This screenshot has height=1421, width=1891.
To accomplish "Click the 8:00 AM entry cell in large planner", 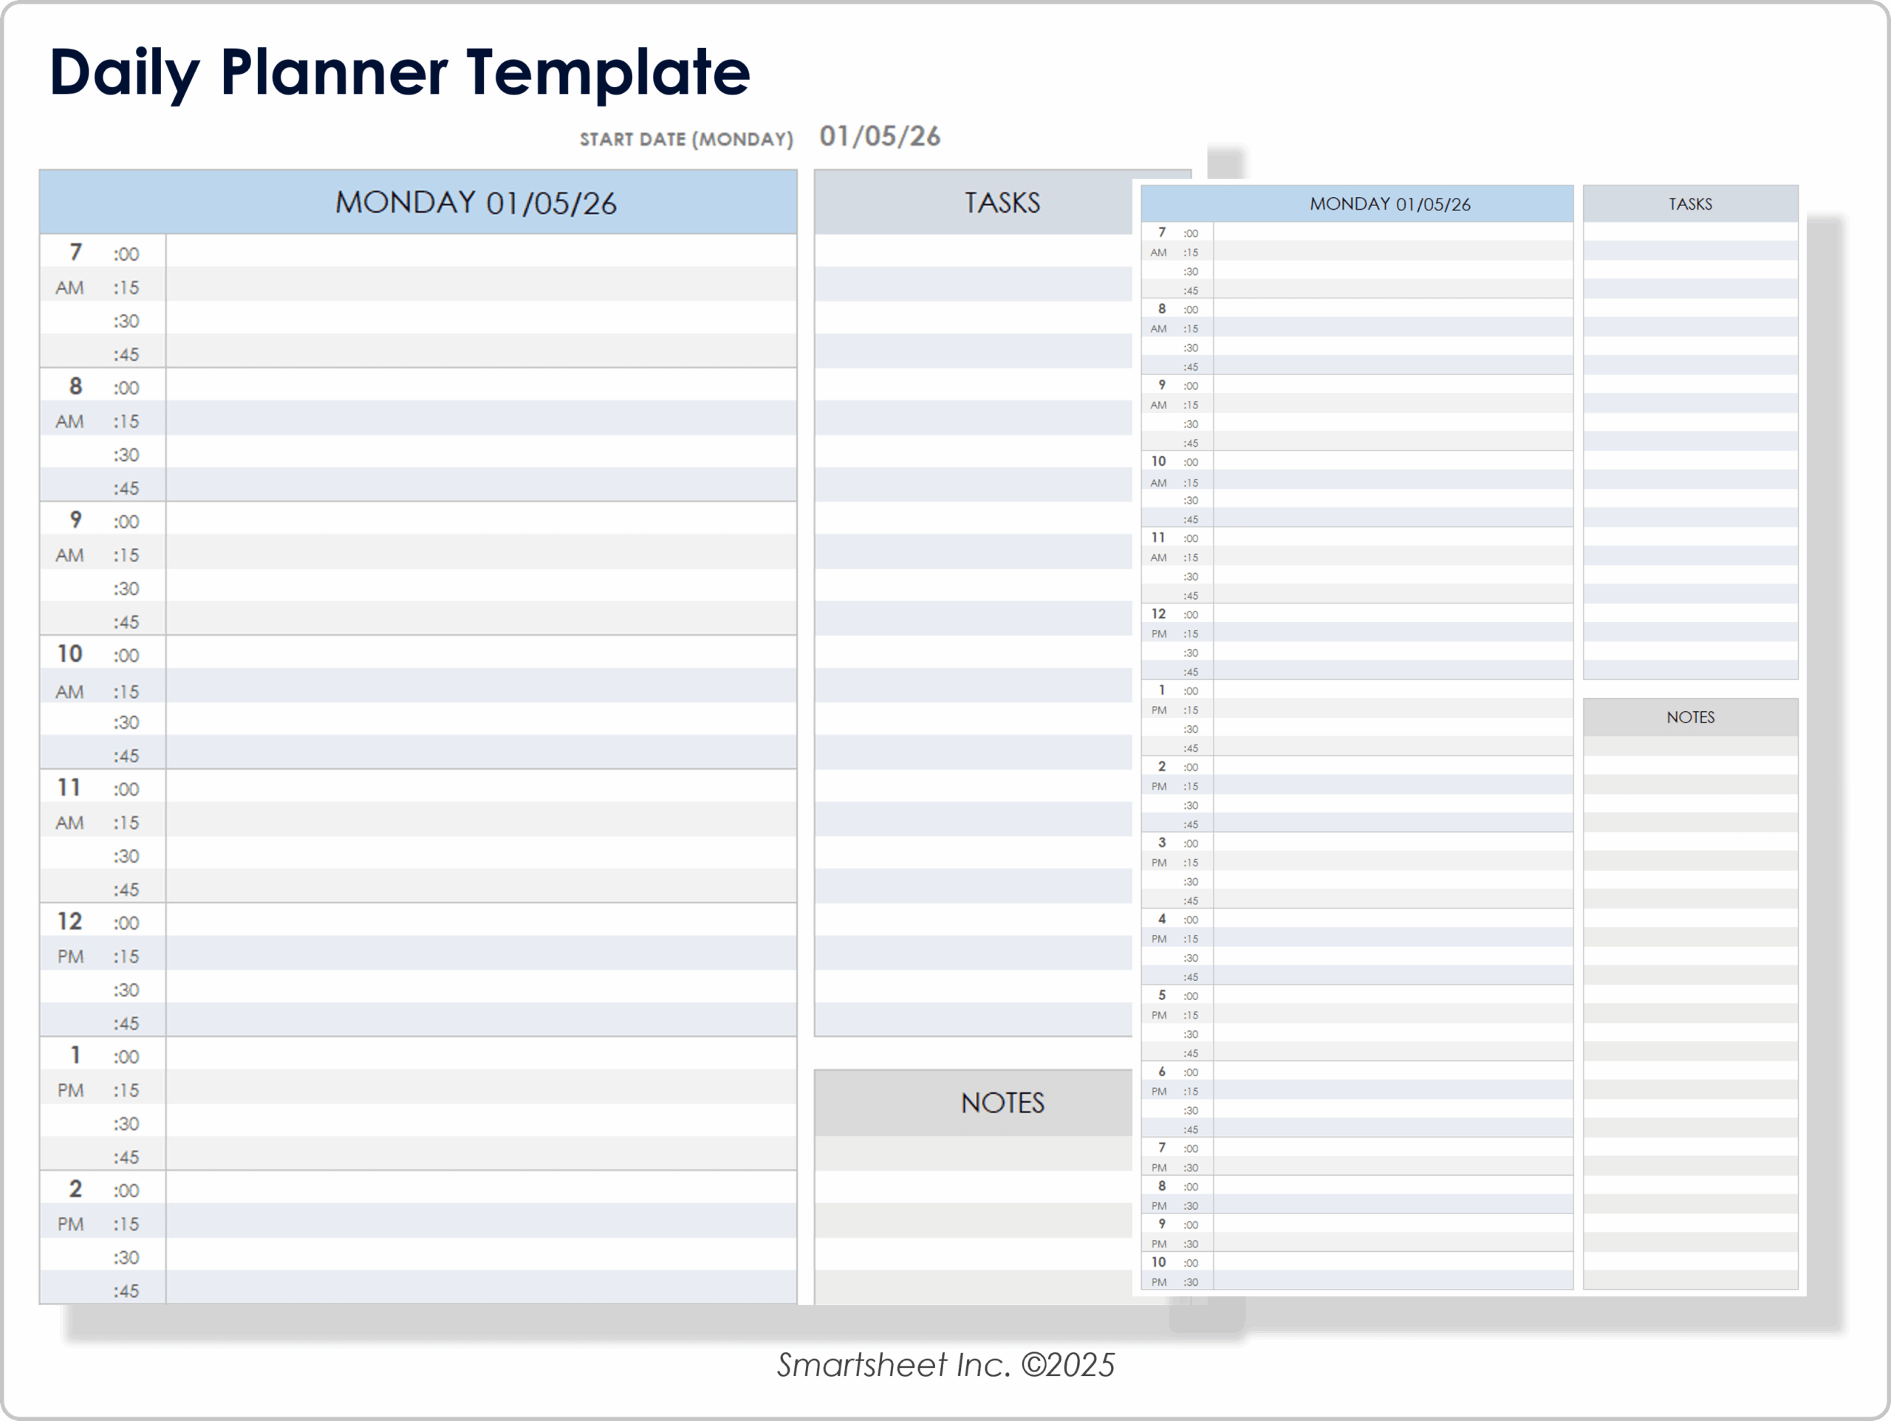I will (x=480, y=386).
